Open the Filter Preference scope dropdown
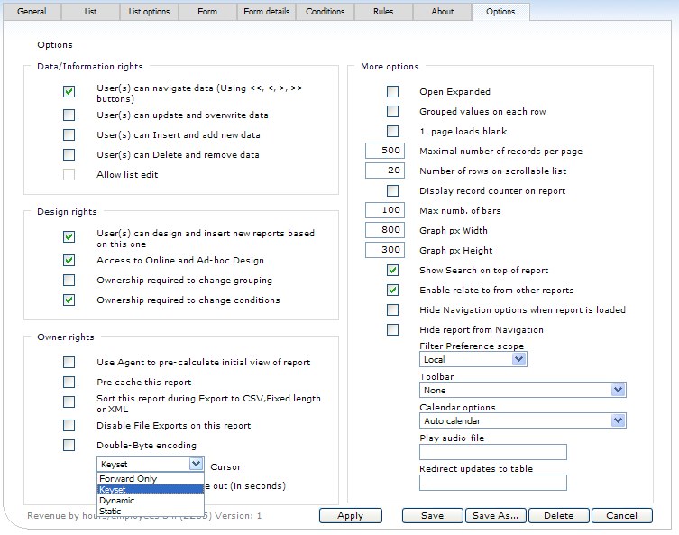Viewport: 679px width, 535px height. (473, 359)
